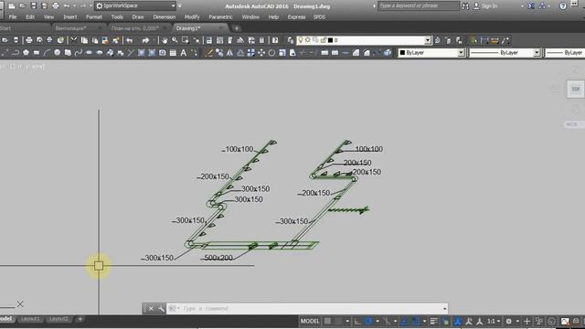Open the ByLayer lineweight dropdown
Image resolution: width=585 pixels, height=329 pixels.
[x=565, y=53]
